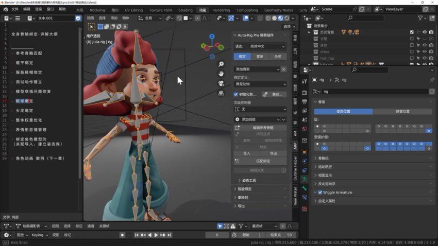Open the Scene properties tab icon
Image resolution: width=438 pixels, height=246 pixels.
point(305,119)
